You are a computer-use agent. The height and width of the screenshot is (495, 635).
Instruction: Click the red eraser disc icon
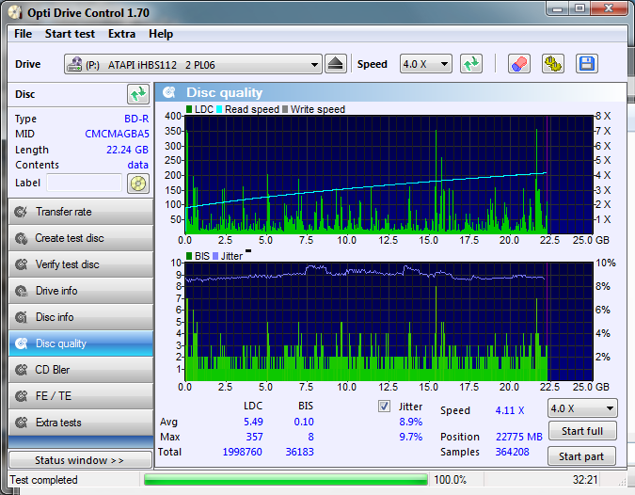coord(518,64)
